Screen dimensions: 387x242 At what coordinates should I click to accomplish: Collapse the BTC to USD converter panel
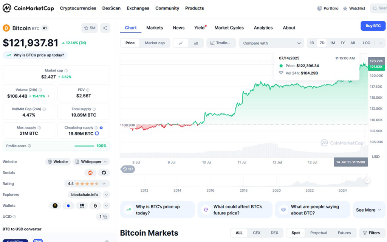(x=107, y=240)
